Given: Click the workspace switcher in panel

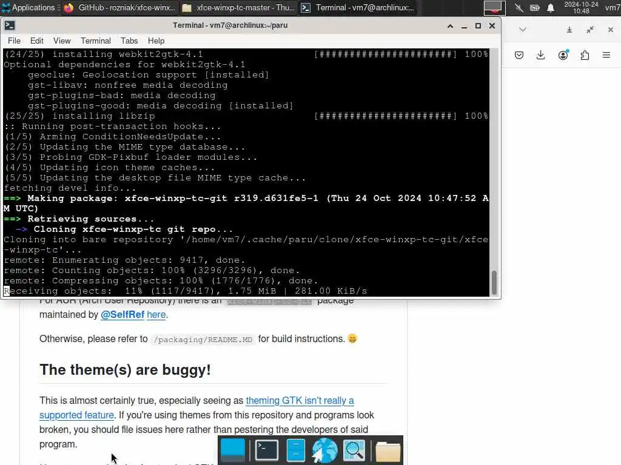Looking at the screenshot, I should tap(494, 7).
